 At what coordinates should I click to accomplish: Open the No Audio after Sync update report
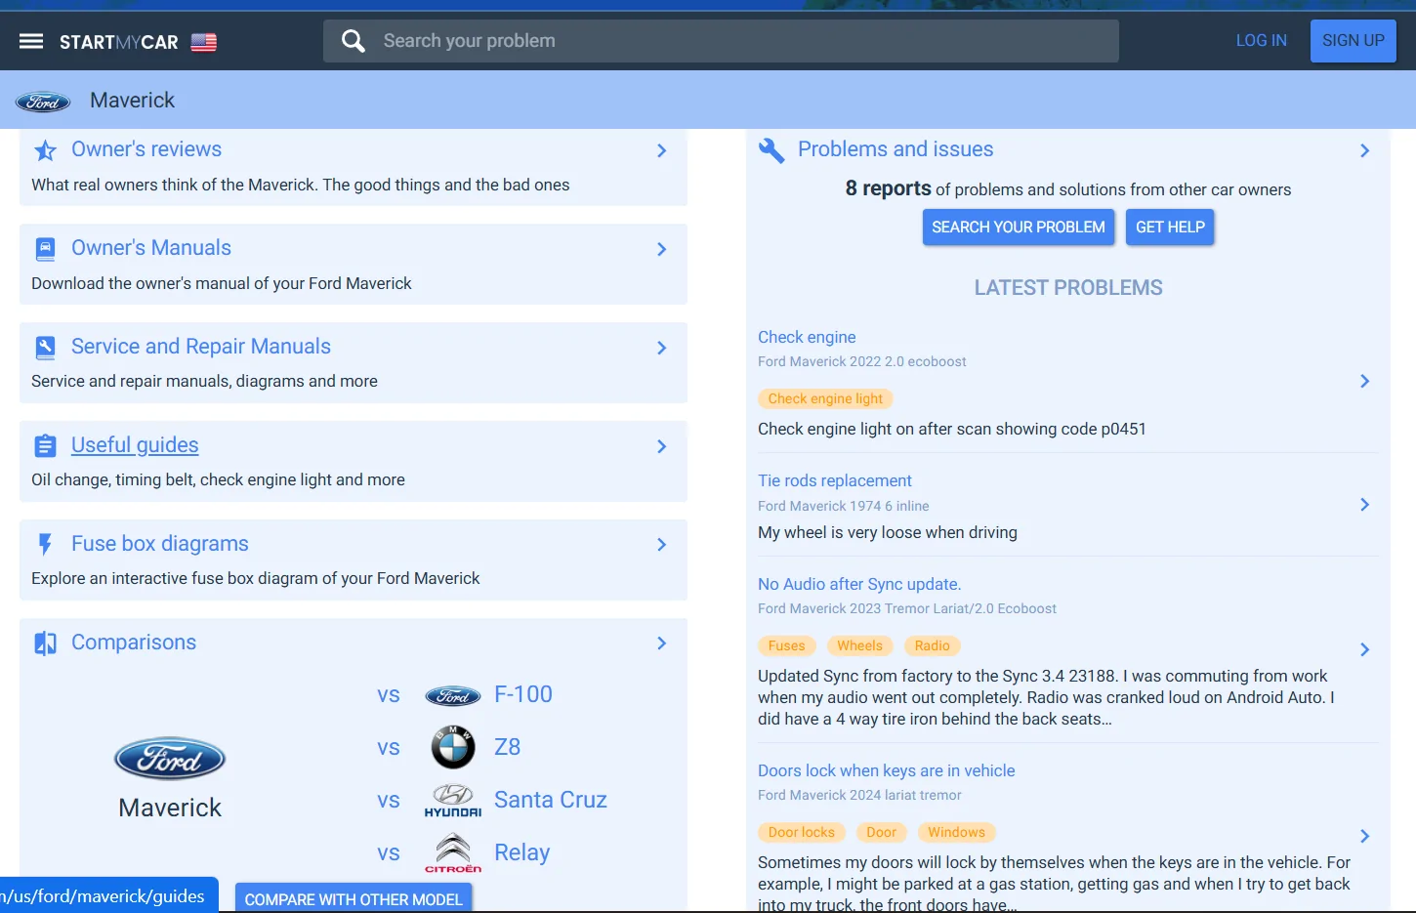point(859,584)
